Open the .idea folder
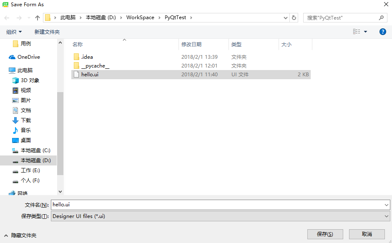The width and height of the screenshot is (392, 243). (87, 57)
